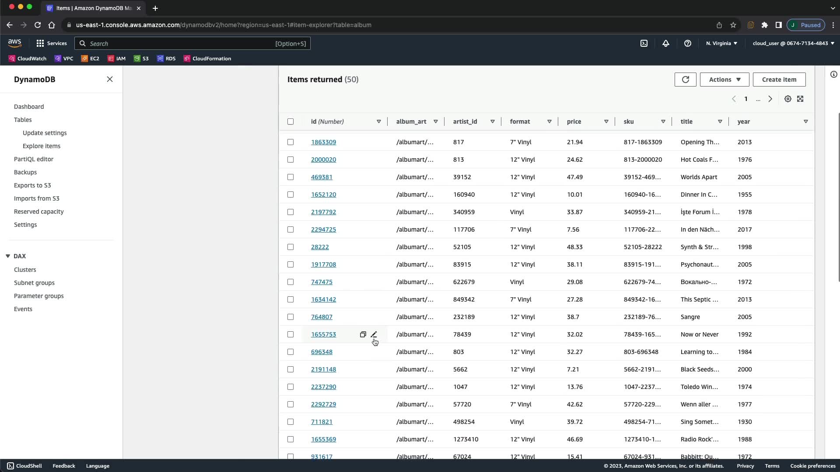
Task: Open item link 2000020
Action: (x=323, y=160)
